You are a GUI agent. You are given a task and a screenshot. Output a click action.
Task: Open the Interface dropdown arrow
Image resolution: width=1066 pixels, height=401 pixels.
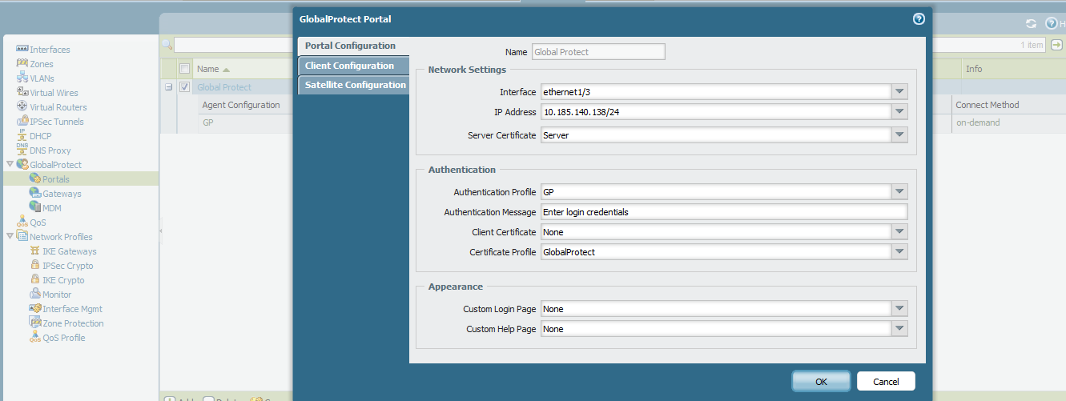coord(900,92)
